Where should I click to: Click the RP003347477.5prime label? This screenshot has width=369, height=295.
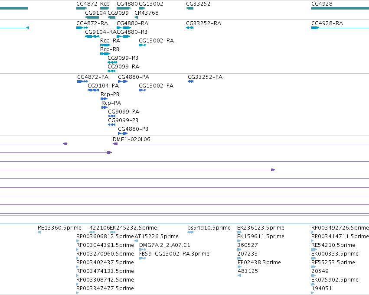pyautogui.click(x=105, y=288)
